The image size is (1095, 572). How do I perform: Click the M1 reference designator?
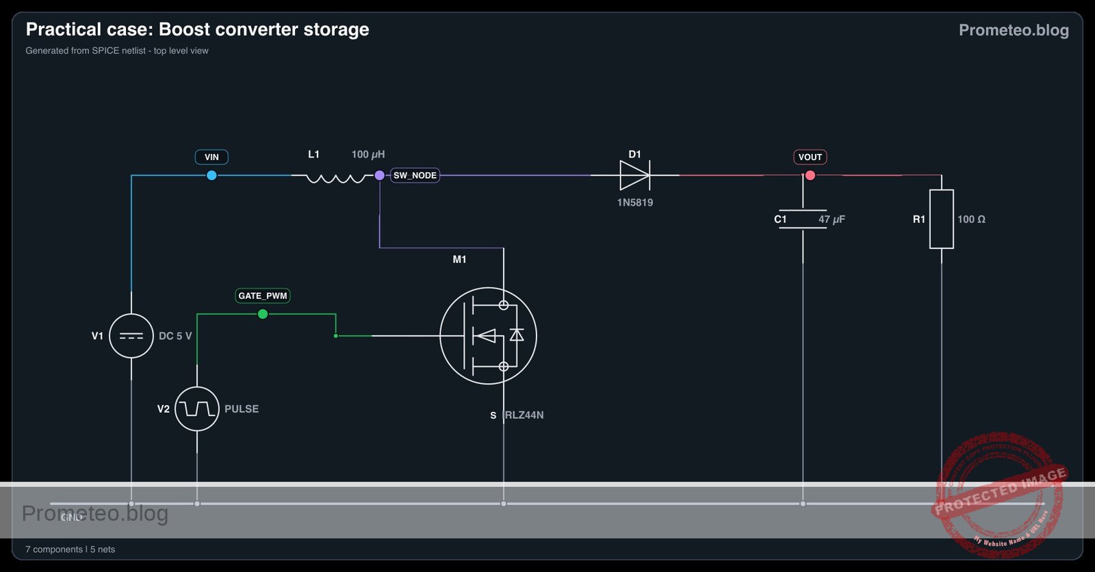tap(459, 259)
